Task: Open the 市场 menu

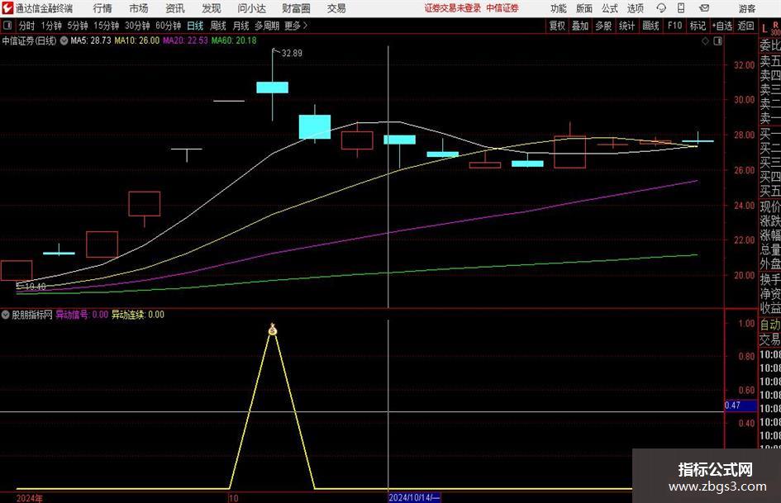Action: click(139, 8)
